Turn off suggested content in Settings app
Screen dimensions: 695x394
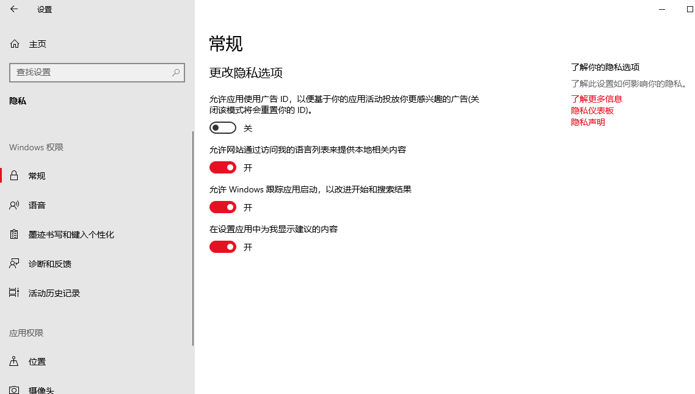click(222, 246)
